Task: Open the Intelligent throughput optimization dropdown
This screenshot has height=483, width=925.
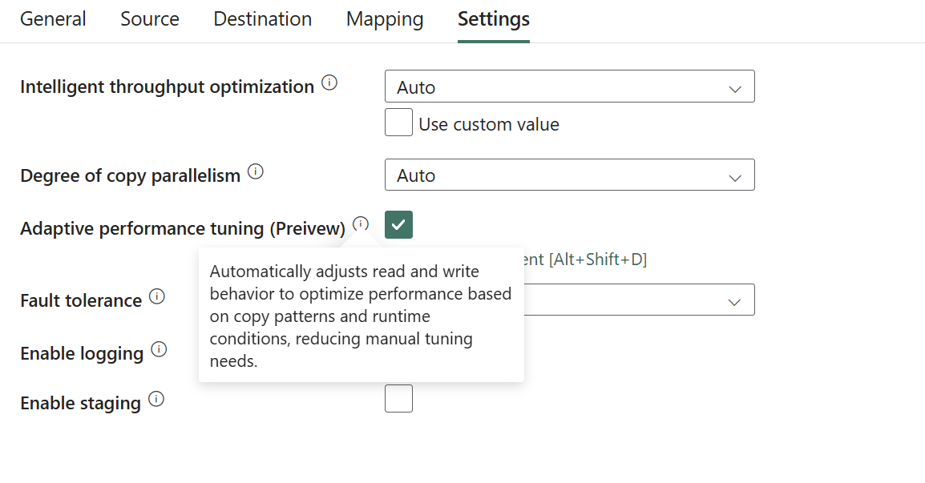Action: coord(569,87)
